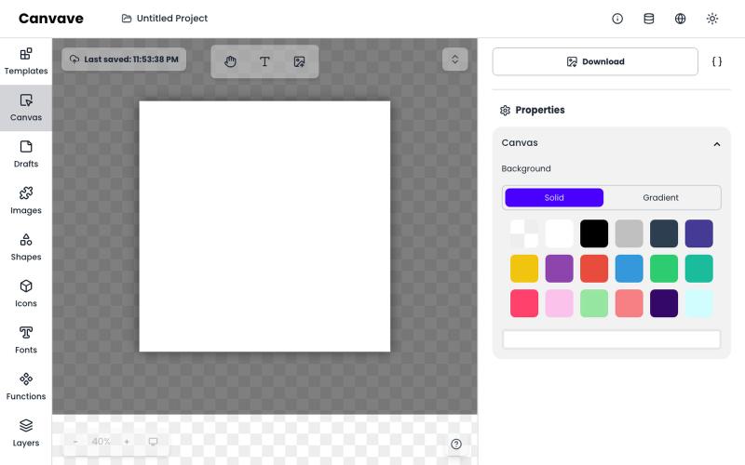Open the Images sidebar panel
Screen dimensions: 745x465
[26, 201]
